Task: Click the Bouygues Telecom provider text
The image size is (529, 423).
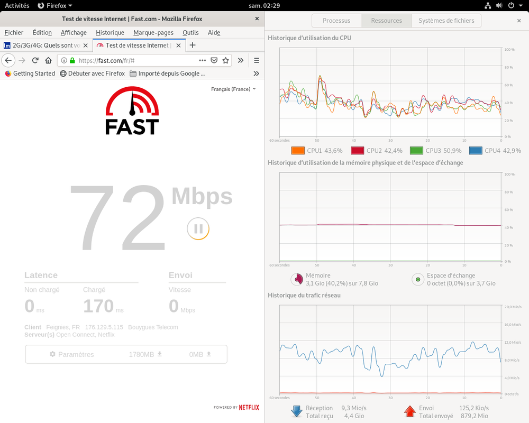Action: pos(153,327)
